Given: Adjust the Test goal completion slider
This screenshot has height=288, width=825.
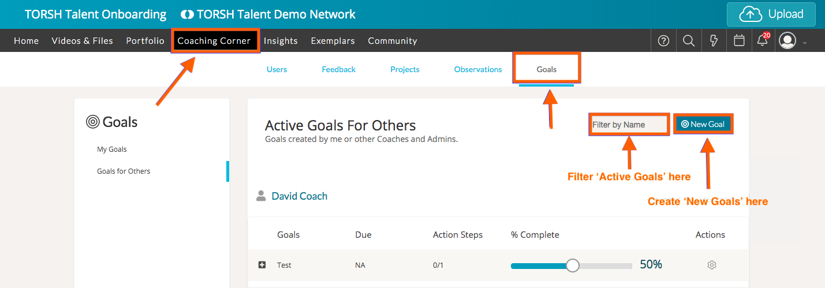Looking at the screenshot, I should tap(572, 265).
